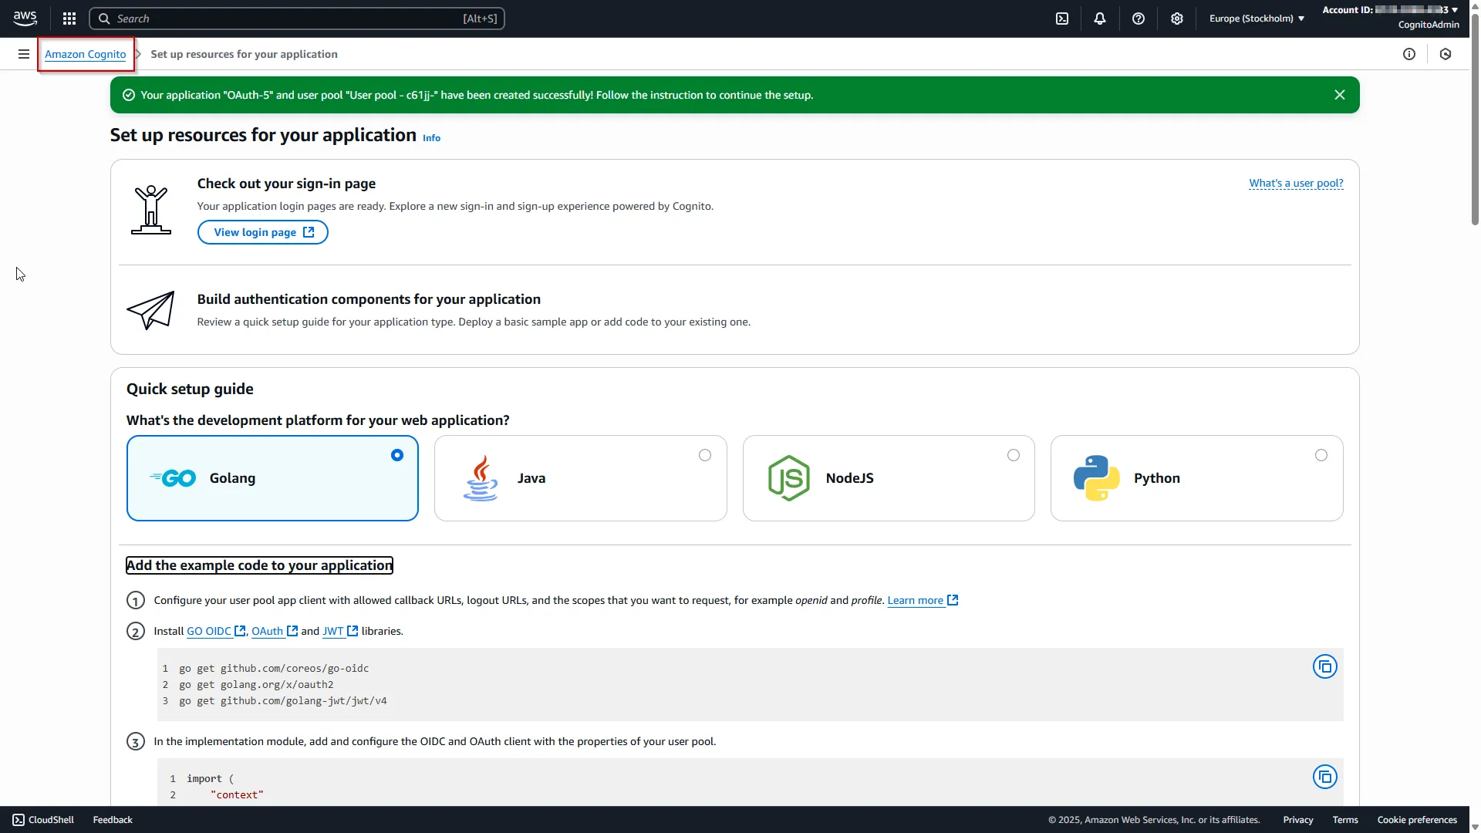Screen dimensions: 1481x833
Task: Click the View login page button
Action: tap(263, 232)
